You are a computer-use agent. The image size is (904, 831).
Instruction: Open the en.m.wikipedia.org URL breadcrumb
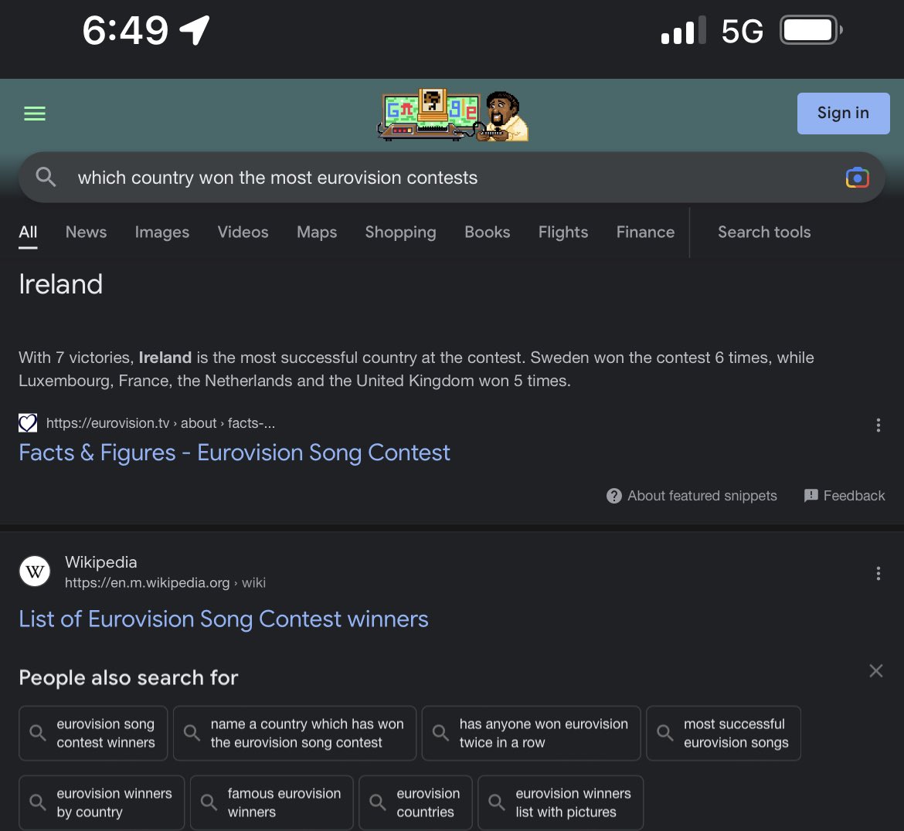click(x=165, y=582)
